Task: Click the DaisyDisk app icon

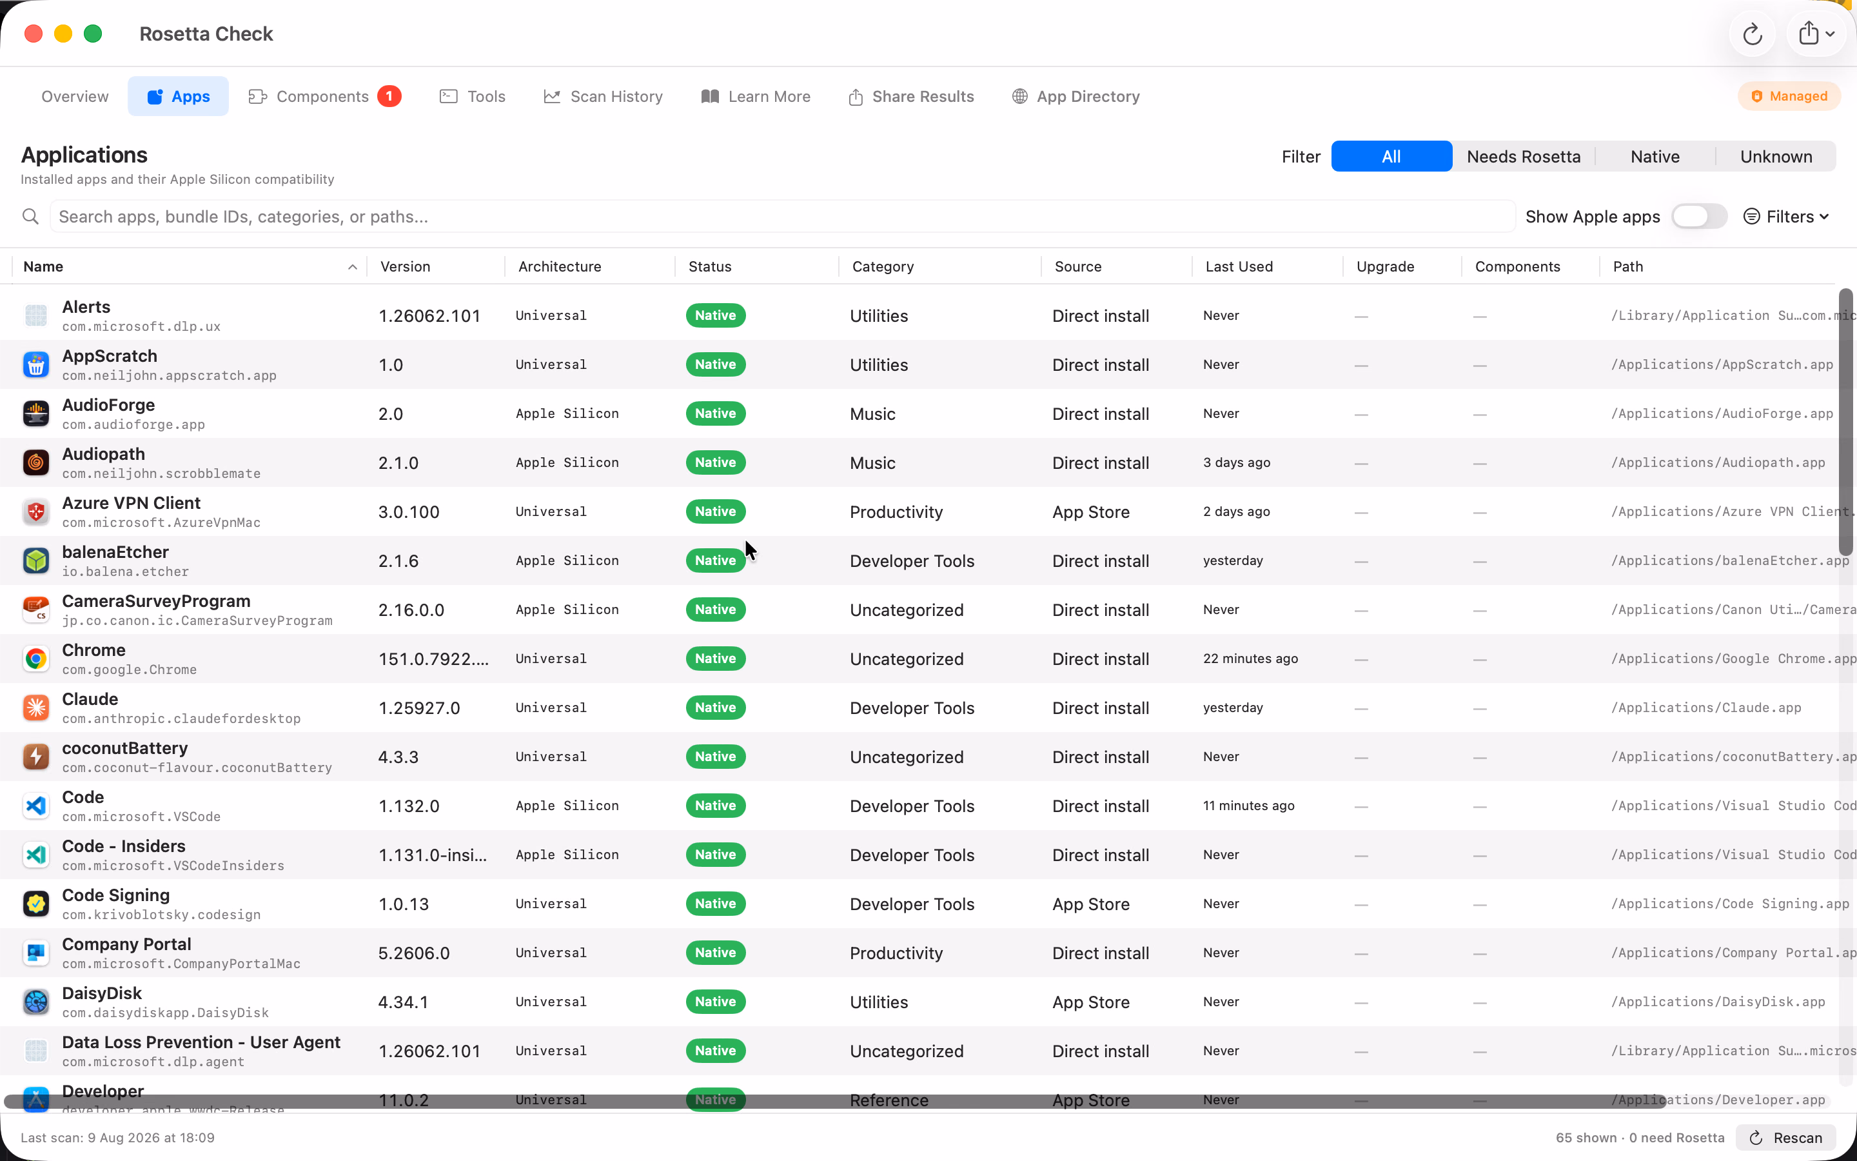Action: (36, 1002)
